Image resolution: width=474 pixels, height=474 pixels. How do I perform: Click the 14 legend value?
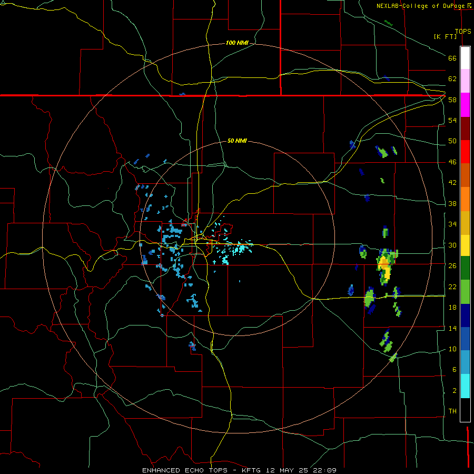tap(452, 328)
